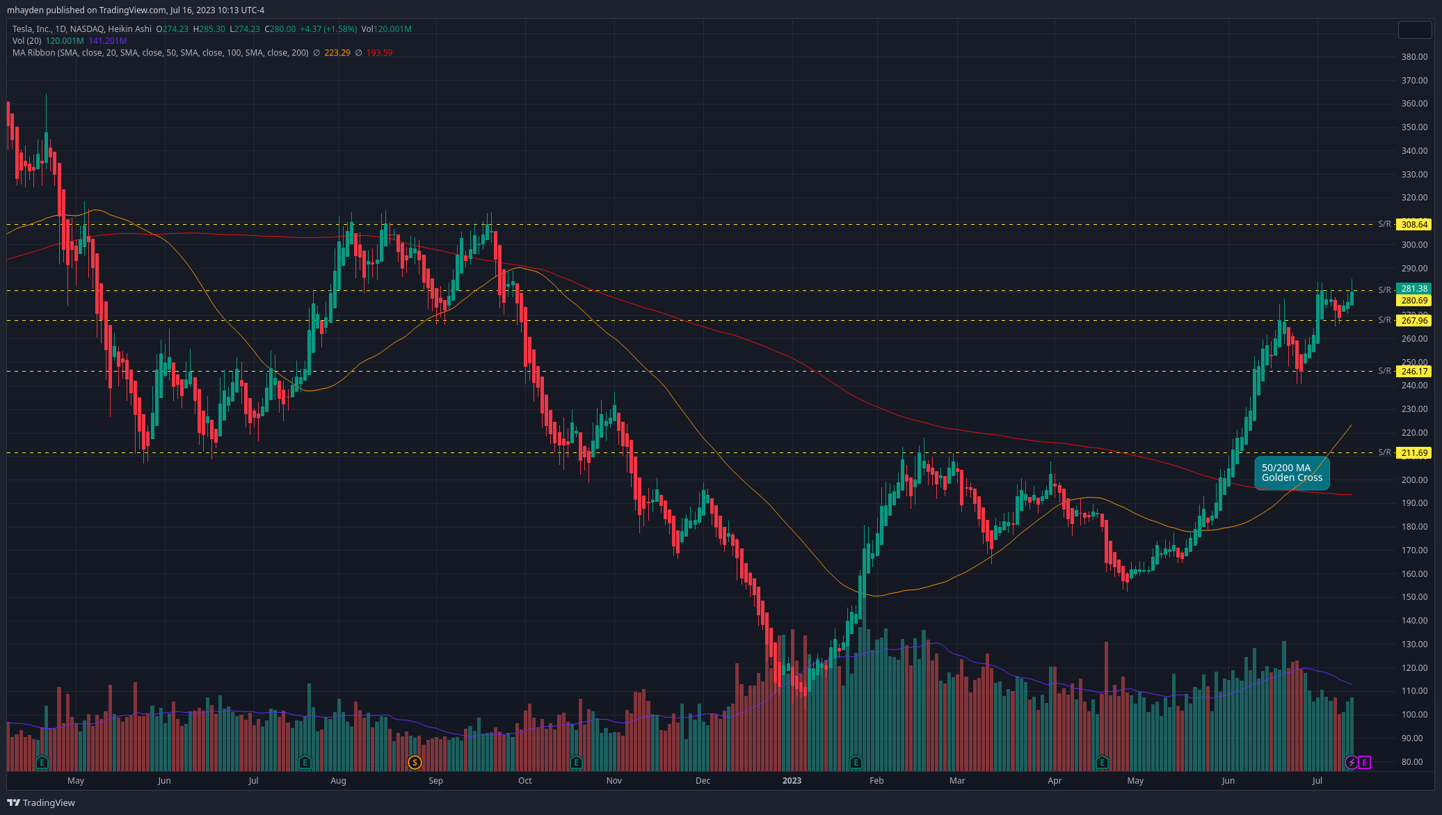This screenshot has height=815, width=1442.
Task: Click the earnings E marker in April 2023
Action: (1102, 762)
